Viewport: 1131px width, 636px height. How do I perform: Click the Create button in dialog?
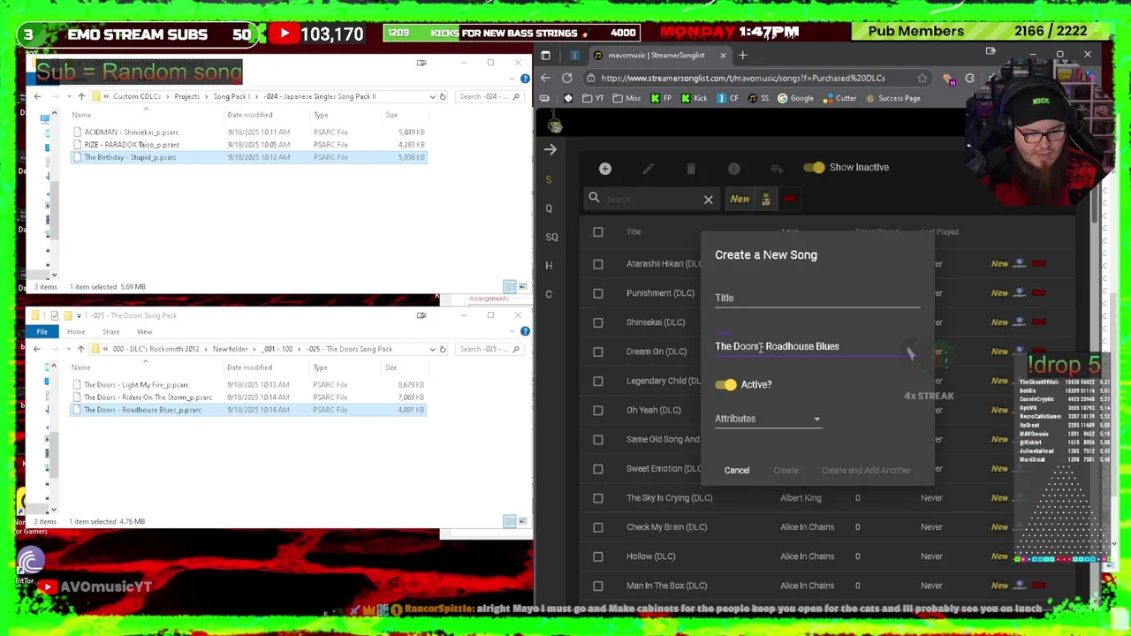(786, 470)
